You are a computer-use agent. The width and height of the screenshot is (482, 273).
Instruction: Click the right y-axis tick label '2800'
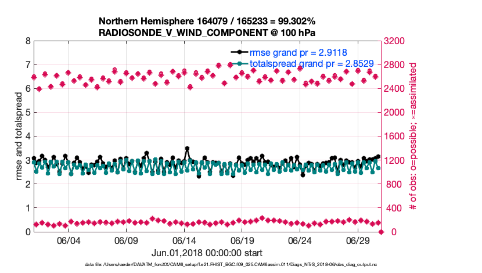(394, 65)
